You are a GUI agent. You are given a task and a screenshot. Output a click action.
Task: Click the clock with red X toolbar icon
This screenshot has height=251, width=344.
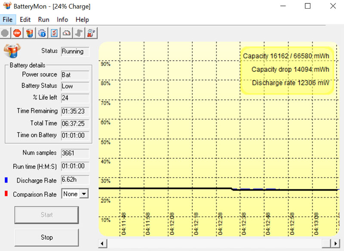click(x=91, y=34)
